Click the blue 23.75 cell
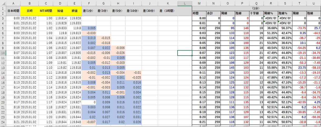Screen dimensions: 321x127 299,67
